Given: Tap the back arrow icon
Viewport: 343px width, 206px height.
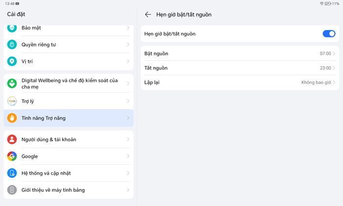Looking at the screenshot, I should click(x=148, y=14).
